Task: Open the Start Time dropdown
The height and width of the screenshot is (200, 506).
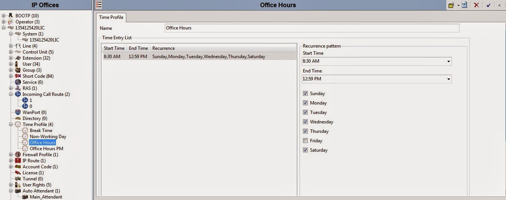Action: pos(449,61)
